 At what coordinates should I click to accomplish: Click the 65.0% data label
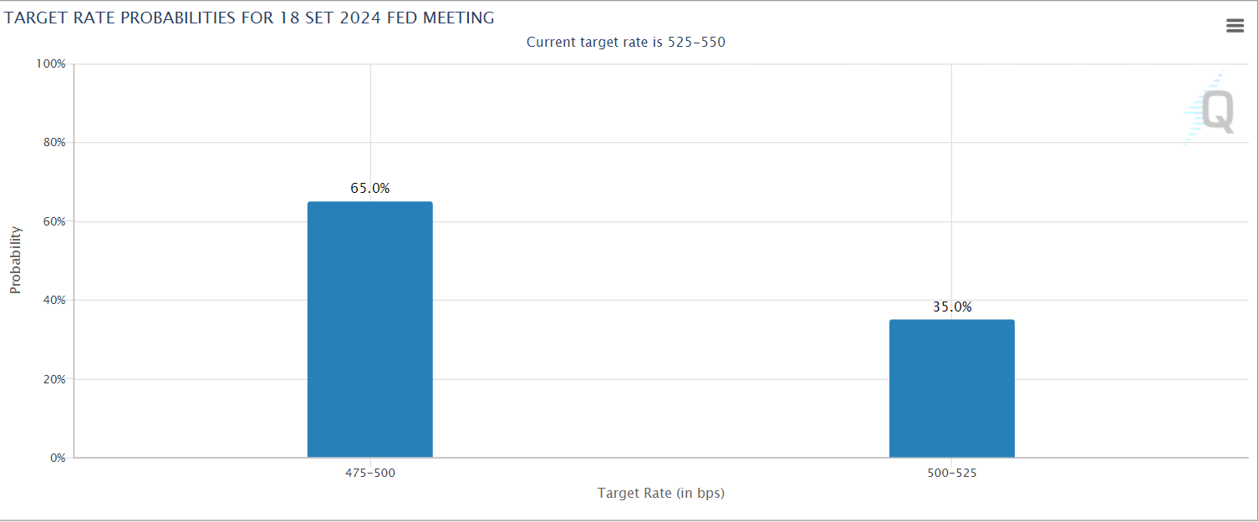pyautogui.click(x=370, y=189)
